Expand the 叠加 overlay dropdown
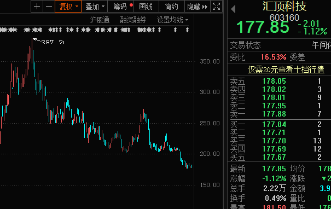Viewport: 331px width, 209px height. click(95, 7)
